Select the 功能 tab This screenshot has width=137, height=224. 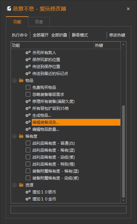pos(17,22)
